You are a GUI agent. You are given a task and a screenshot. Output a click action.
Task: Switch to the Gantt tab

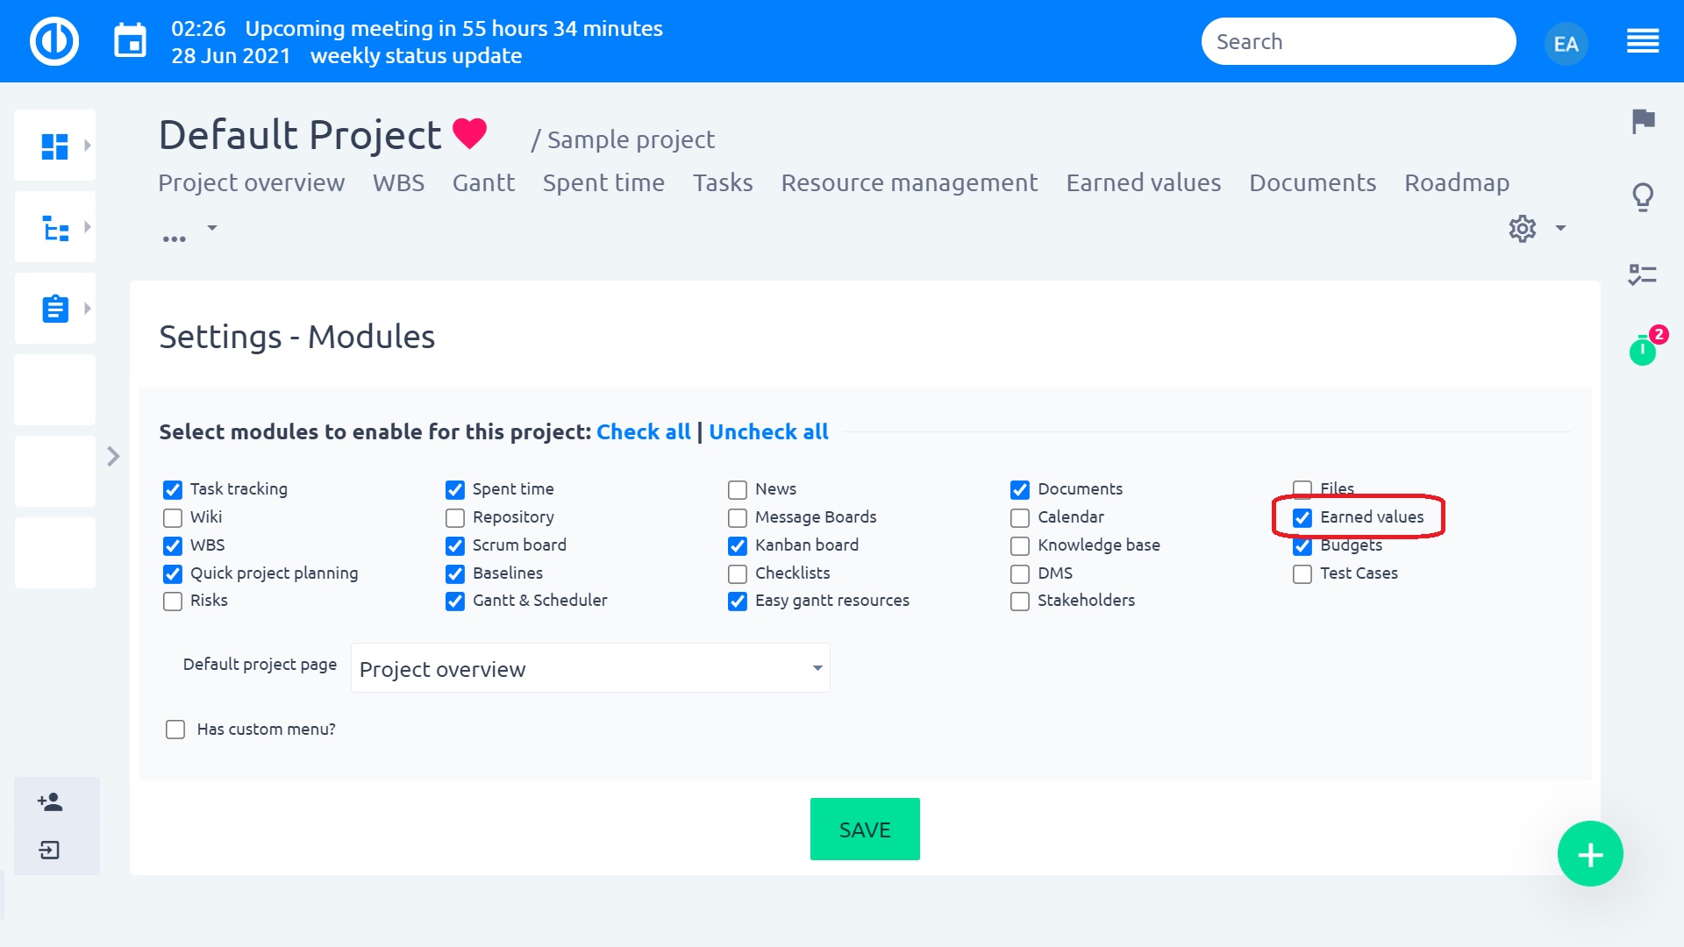coord(483,182)
